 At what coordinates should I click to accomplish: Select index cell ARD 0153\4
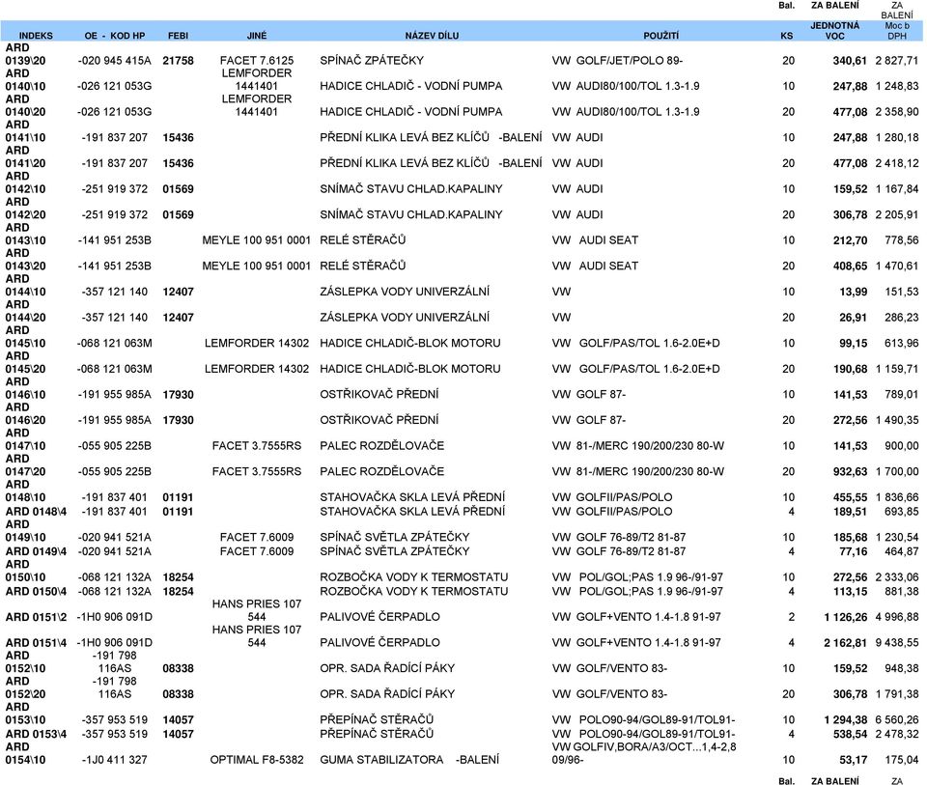point(36,734)
